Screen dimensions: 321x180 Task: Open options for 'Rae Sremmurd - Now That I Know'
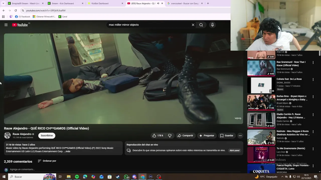tap(313, 62)
